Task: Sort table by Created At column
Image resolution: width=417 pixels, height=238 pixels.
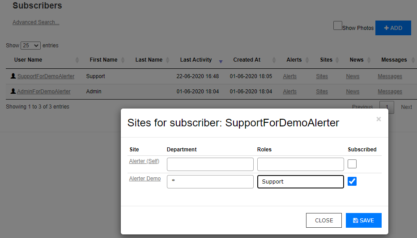Action: coord(247,60)
